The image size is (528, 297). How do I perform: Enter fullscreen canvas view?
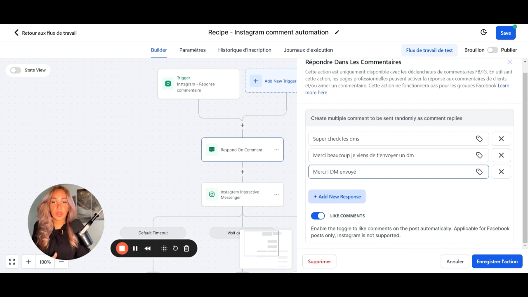pos(12,262)
